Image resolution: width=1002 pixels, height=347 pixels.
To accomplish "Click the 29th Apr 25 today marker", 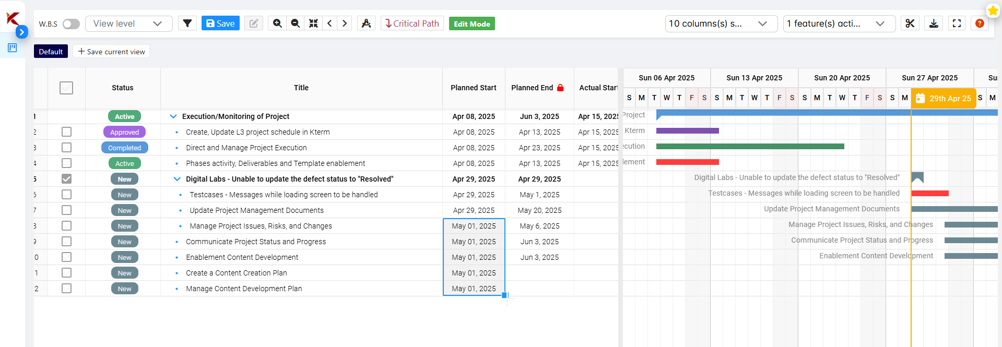I will tap(944, 98).
